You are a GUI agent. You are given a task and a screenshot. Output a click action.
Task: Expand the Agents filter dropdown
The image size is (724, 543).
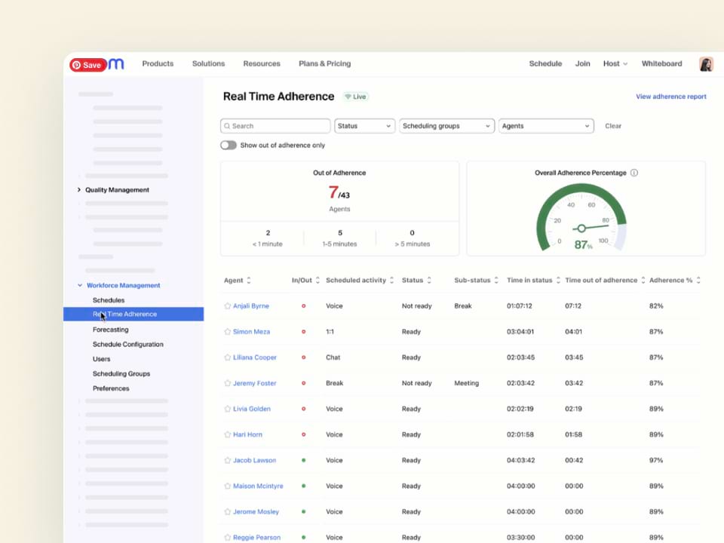(x=546, y=126)
